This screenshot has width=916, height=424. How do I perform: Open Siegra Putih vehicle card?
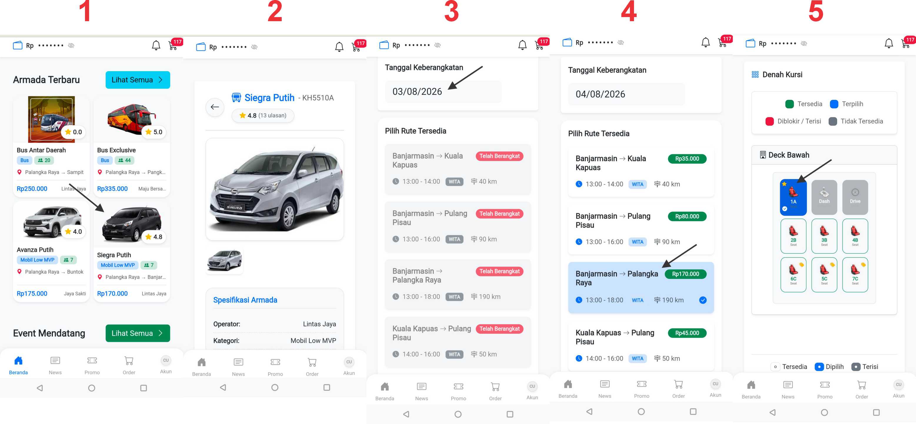[131, 252]
